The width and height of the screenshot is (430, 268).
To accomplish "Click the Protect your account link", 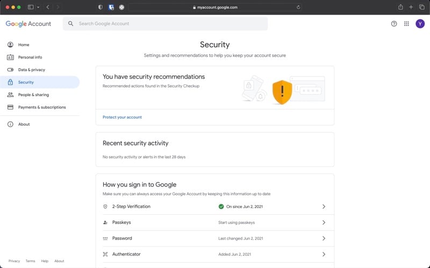I will click(x=122, y=117).
